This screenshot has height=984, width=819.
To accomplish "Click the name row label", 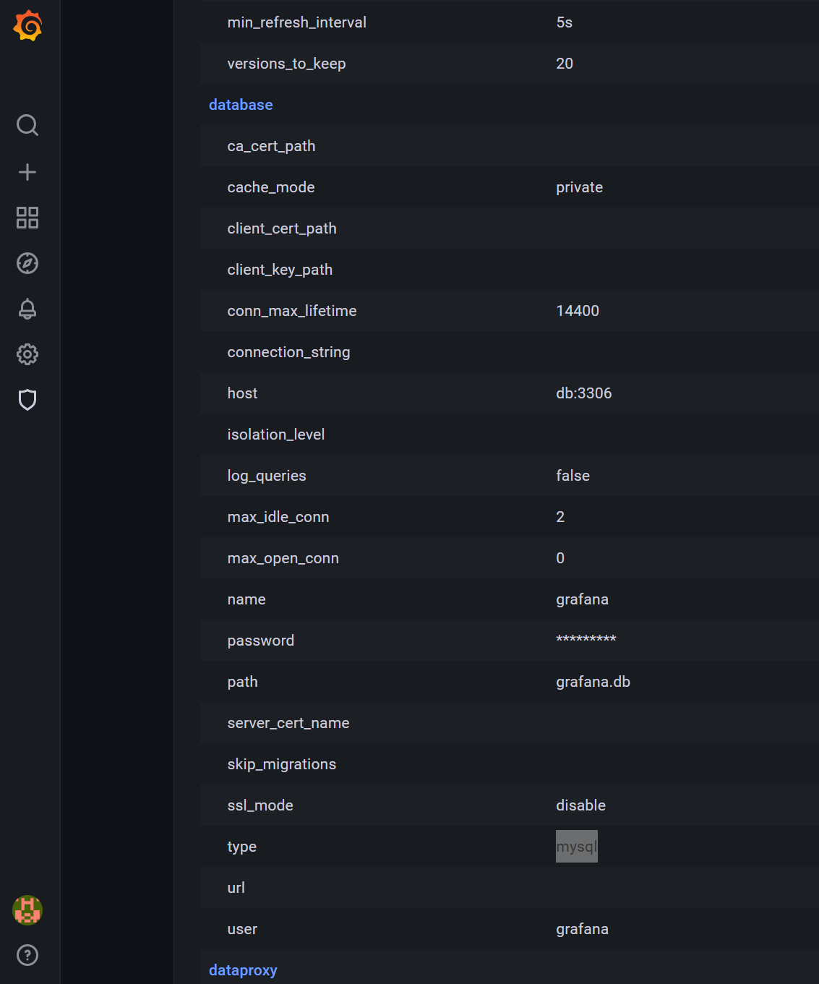I will point(246,599).
